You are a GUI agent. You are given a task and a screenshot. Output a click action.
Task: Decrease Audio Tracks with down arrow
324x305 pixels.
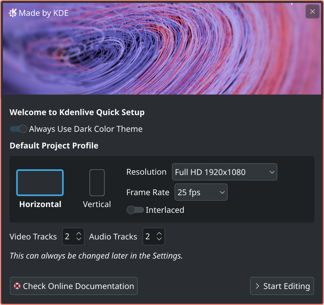pyautogui.click(x=159, y=239)
